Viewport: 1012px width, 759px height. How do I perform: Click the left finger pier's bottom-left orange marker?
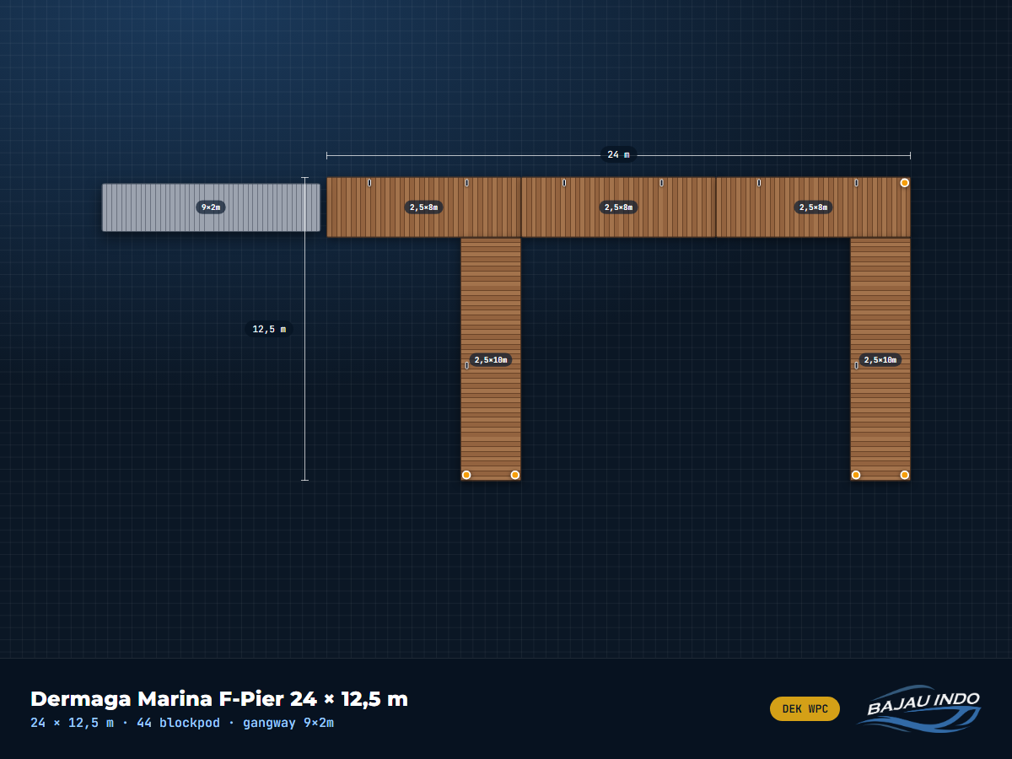point(466,475)
